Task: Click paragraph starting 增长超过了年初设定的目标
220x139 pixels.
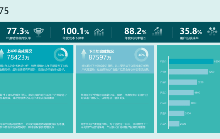Action: (116, 68)
